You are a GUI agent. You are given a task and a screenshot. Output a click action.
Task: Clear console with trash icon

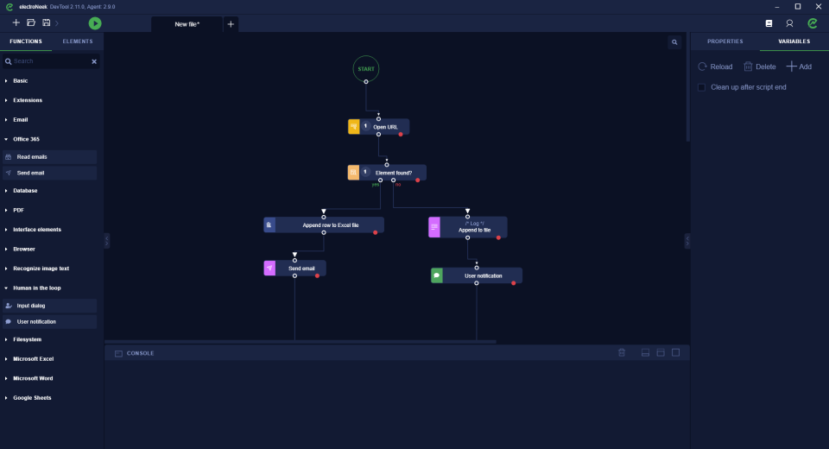pyautogui.click(x=622, y=353)
